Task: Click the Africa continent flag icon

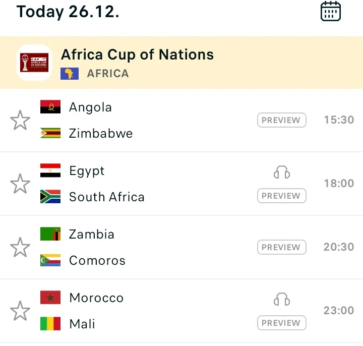Action: click(70, 74)
